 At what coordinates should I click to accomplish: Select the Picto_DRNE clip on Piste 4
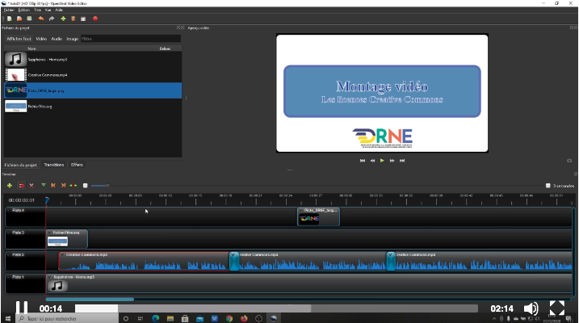pos(318,216)
